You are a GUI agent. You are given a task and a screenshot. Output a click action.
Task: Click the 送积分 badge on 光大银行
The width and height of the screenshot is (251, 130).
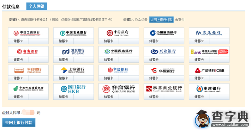click(223, 51)
